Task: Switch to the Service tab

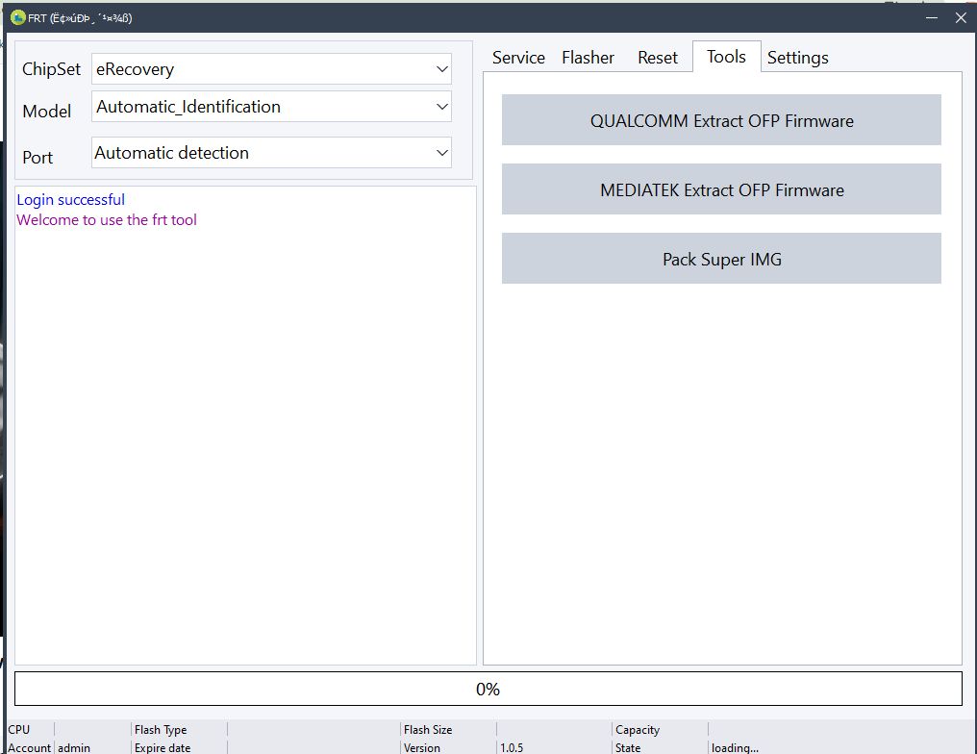Action: tap(518, 57)
